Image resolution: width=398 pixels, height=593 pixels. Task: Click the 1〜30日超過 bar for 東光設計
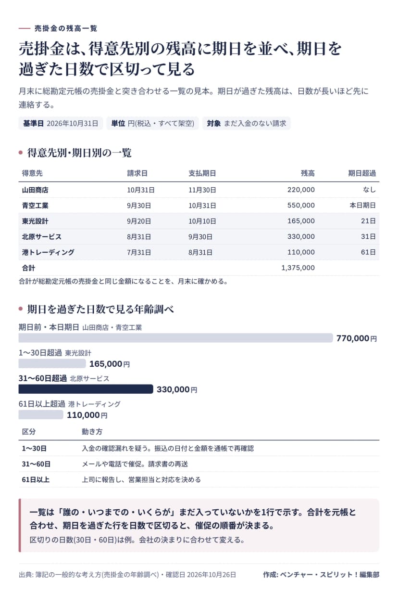(52, 363)
